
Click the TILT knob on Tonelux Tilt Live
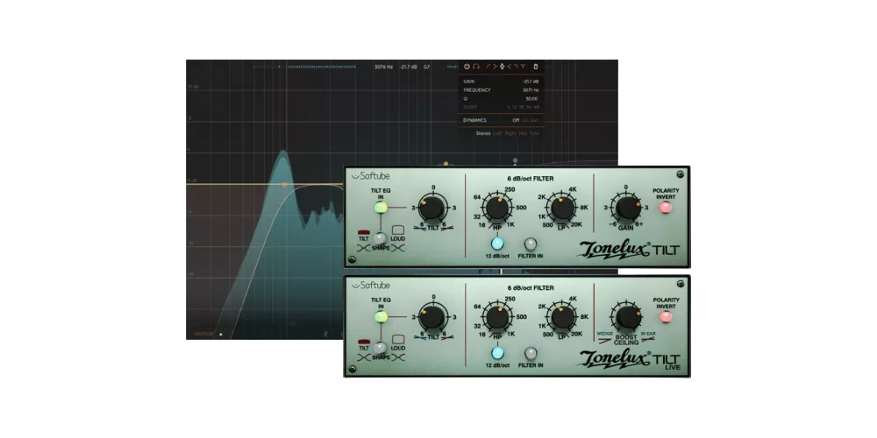tap(432, 317)
